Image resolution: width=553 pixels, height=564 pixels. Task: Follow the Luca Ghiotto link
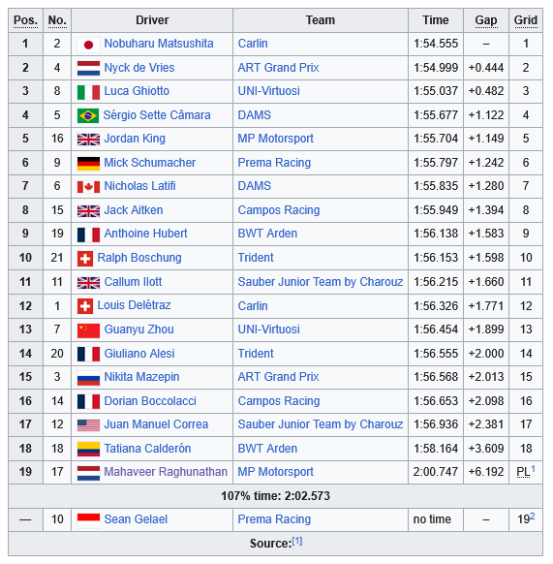coord(137,91)
